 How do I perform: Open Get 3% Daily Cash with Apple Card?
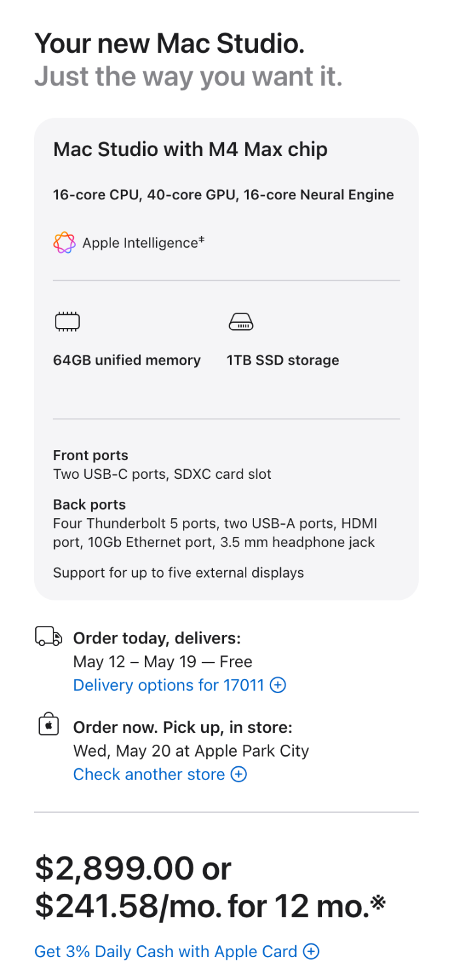166,951
